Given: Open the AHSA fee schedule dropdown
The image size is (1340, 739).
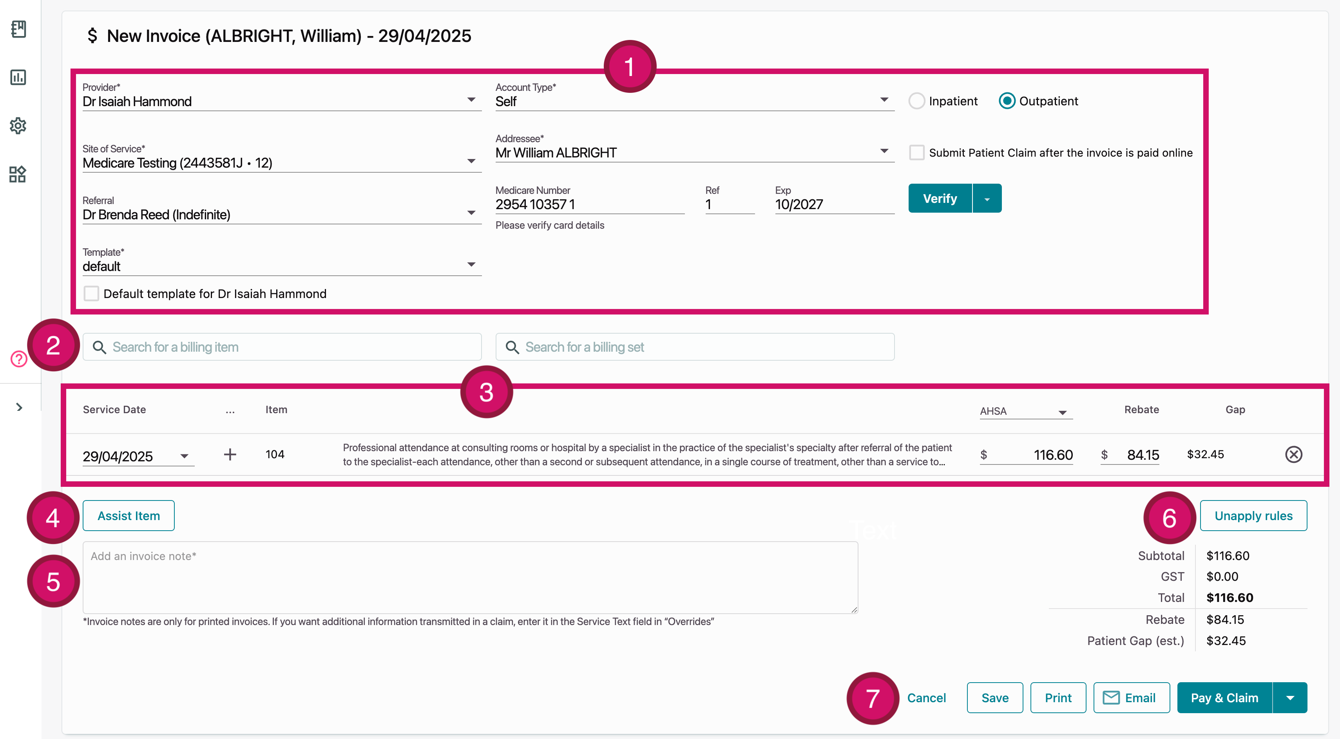Looking at the screenshot, I should (1062, 411).
